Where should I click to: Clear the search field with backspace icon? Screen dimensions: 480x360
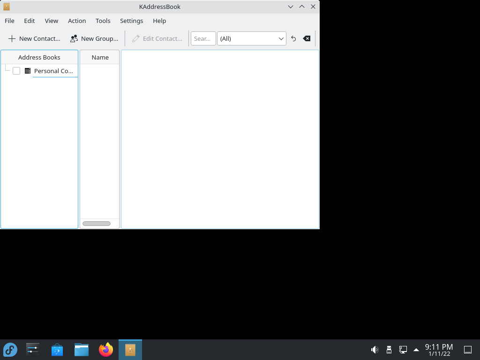(307, 38)
